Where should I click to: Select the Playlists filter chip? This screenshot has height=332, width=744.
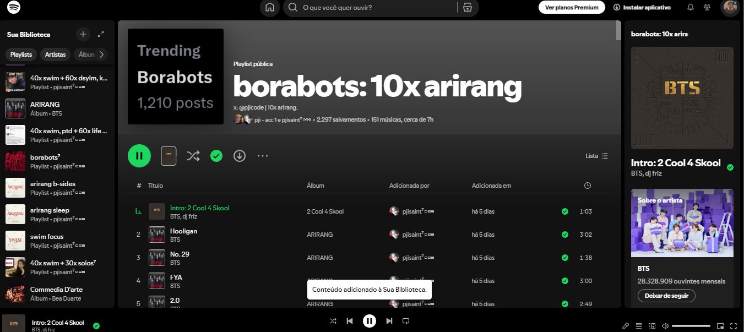(21, 55)
